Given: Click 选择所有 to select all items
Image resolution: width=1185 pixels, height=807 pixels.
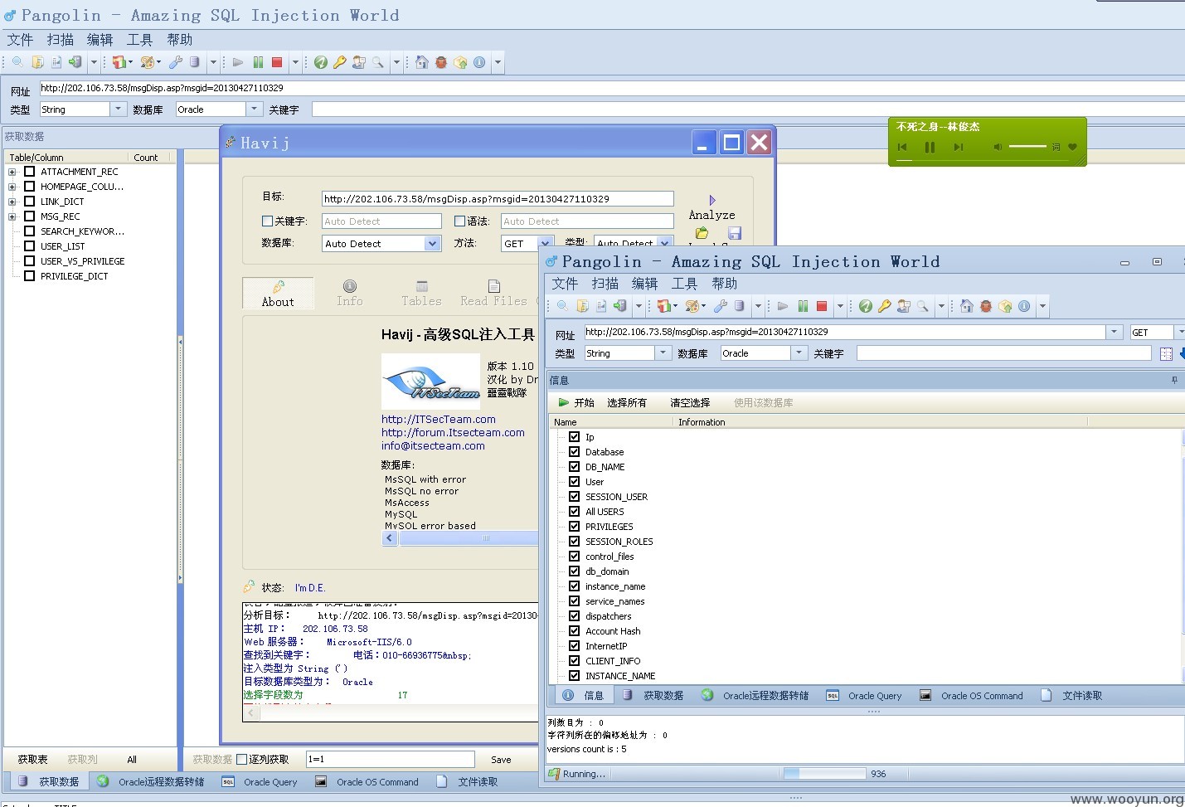Looking at the screenshot, I should tap(627, 402).
